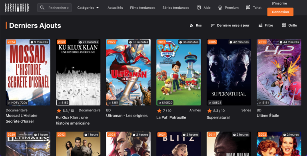The width and height of the screenshot is (307, 156).
Task: Click the Filtre sliders icon
Action: pos(260,25)
